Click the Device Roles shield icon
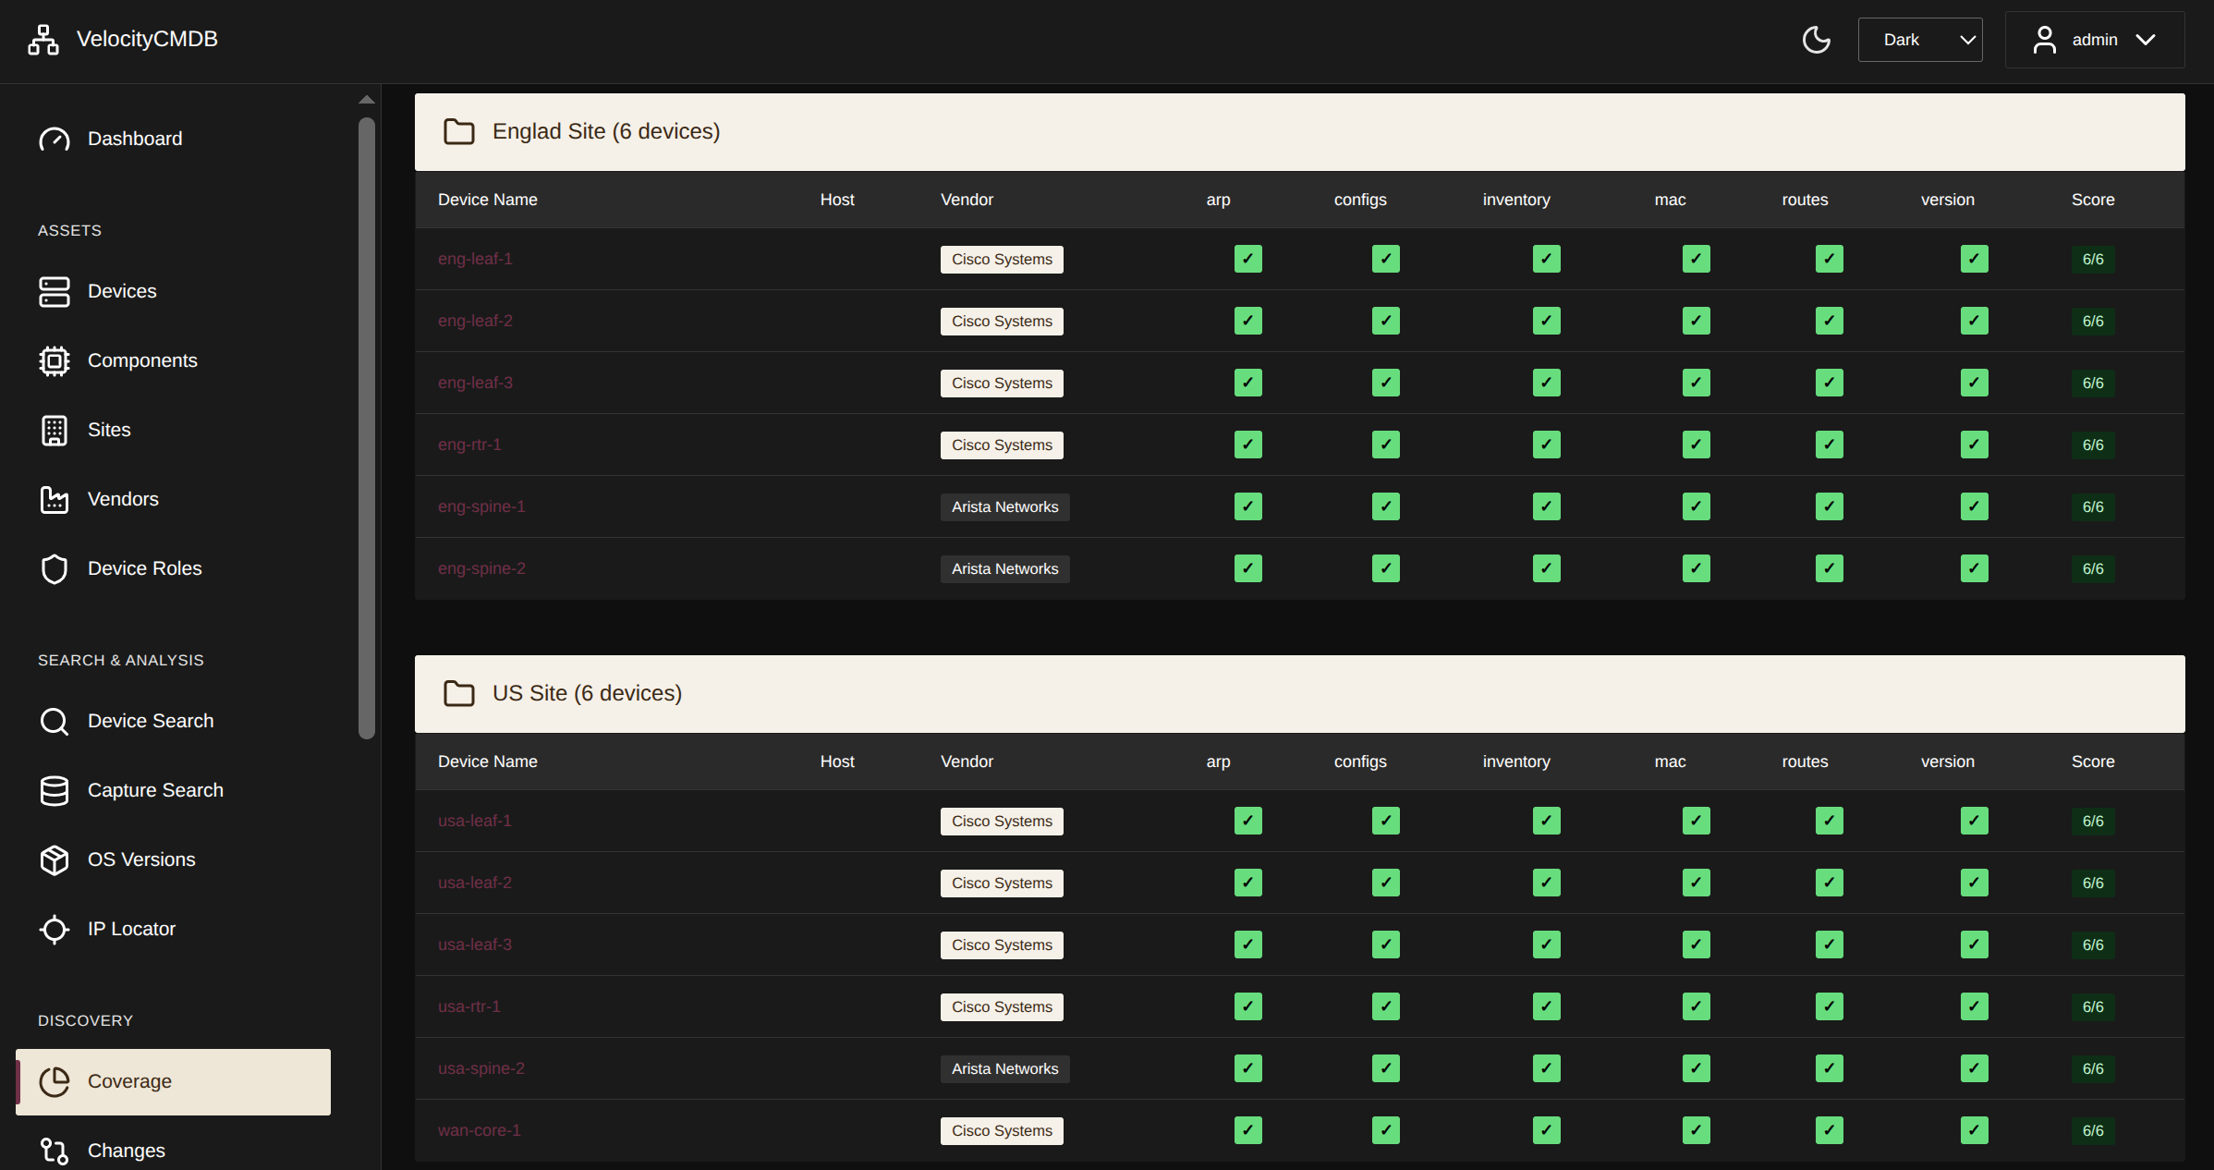 click(x=55, y=569)
